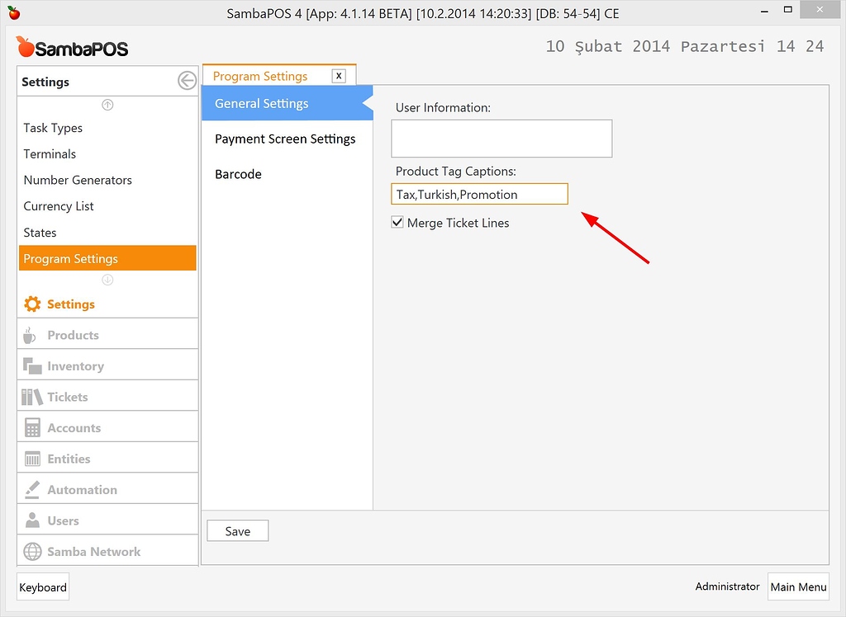Toggle the Merge Ticket Lines checkbox

pyautogui.click(x=397, y=222)
